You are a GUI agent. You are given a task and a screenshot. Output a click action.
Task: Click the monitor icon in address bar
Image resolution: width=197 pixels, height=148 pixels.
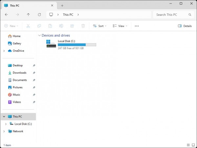tap(51, 14)
